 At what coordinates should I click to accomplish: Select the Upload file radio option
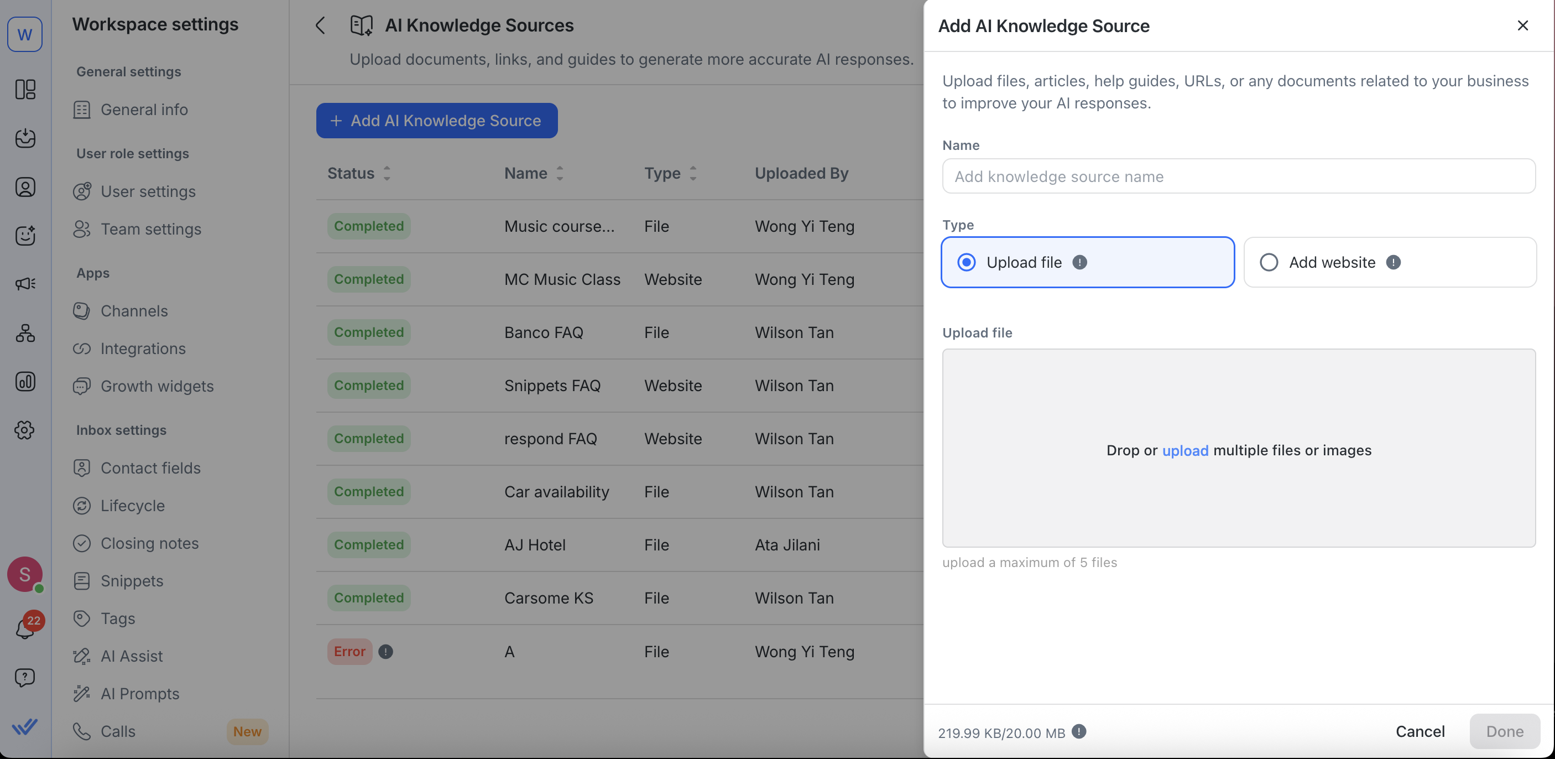967,262
